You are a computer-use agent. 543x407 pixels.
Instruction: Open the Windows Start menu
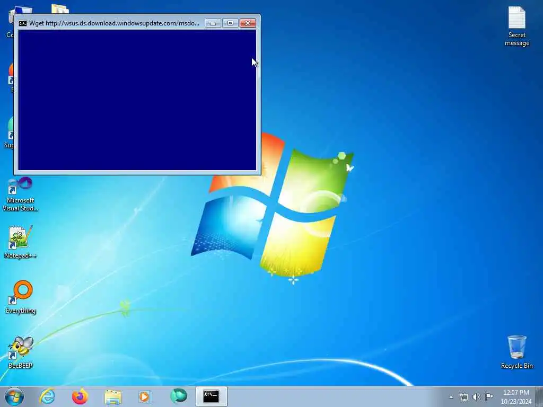[14, 396]
